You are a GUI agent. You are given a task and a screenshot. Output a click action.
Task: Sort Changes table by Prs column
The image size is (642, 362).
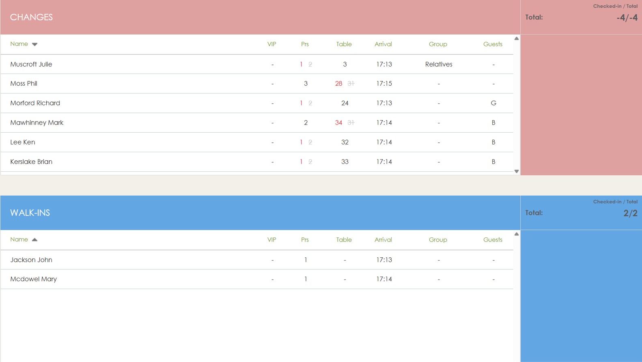tap(305, 44)
